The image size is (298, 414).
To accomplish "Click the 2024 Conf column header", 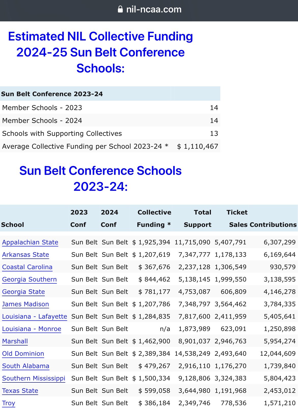I will [x=109, y=218].
